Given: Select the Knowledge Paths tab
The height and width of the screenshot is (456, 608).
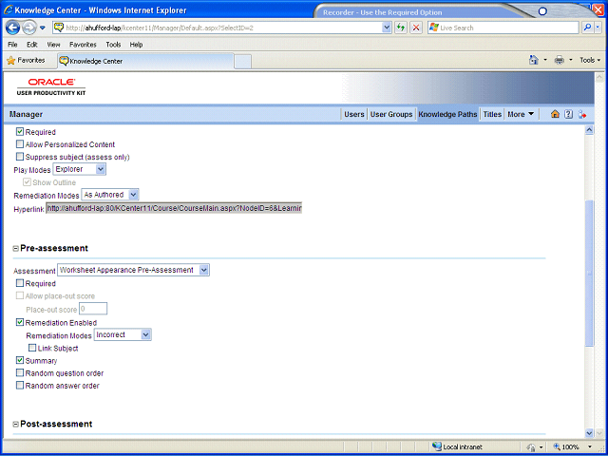Looking at the screenshot, I should 447,114.
